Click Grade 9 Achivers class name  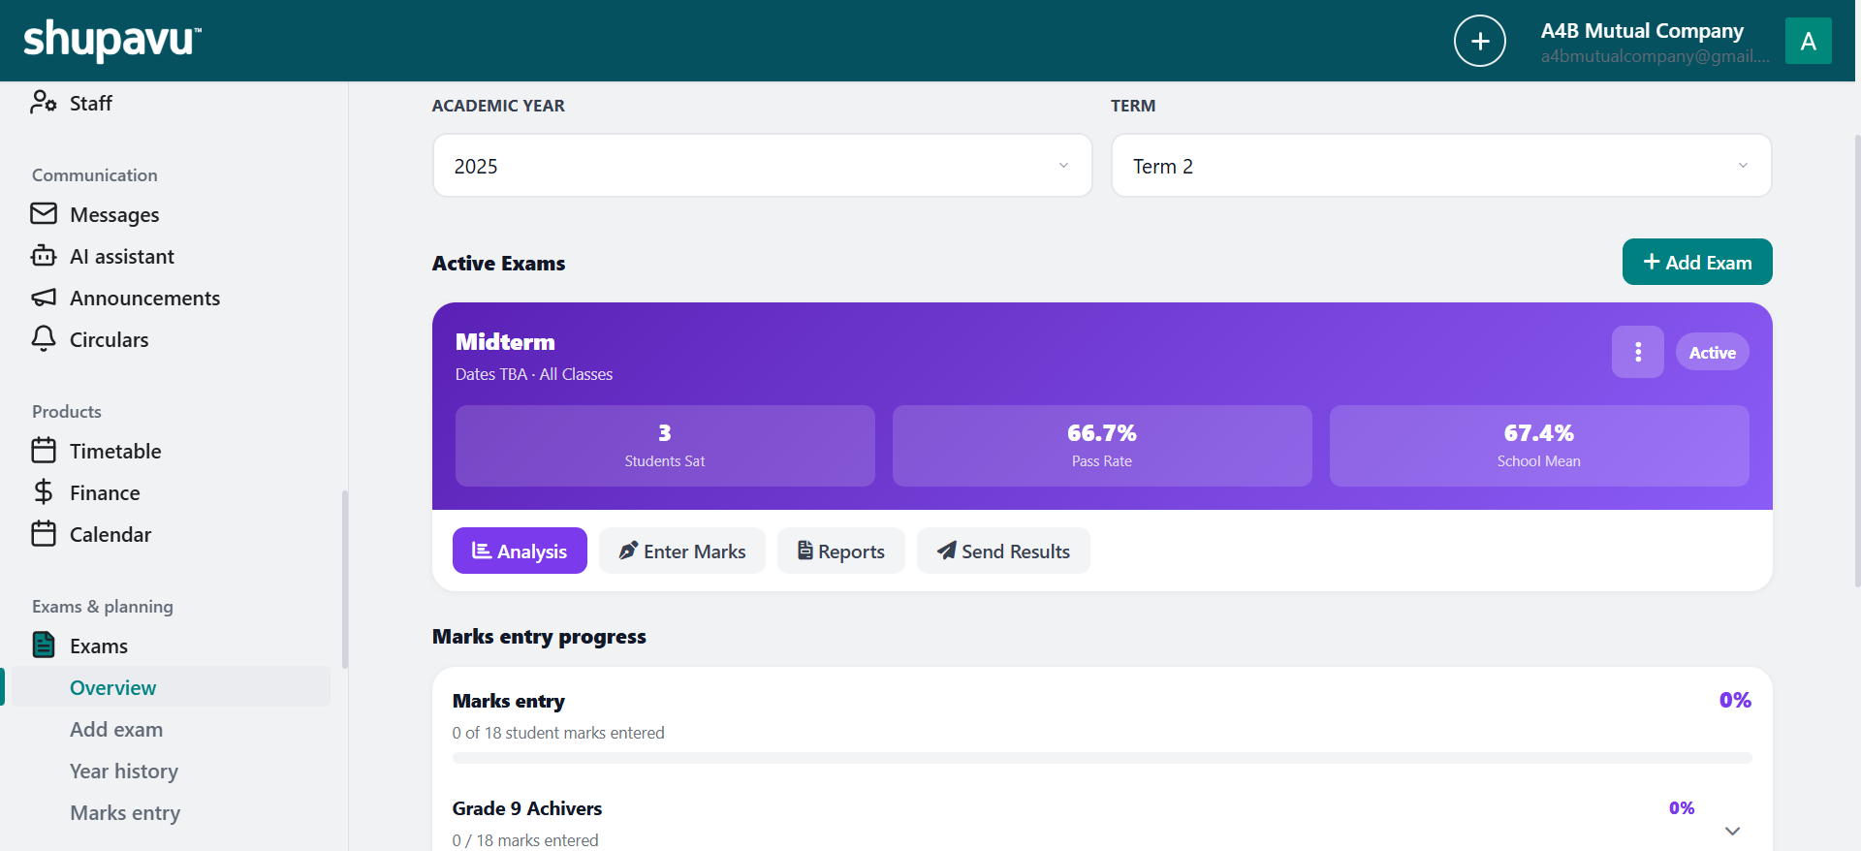click(x=527, y=807)
